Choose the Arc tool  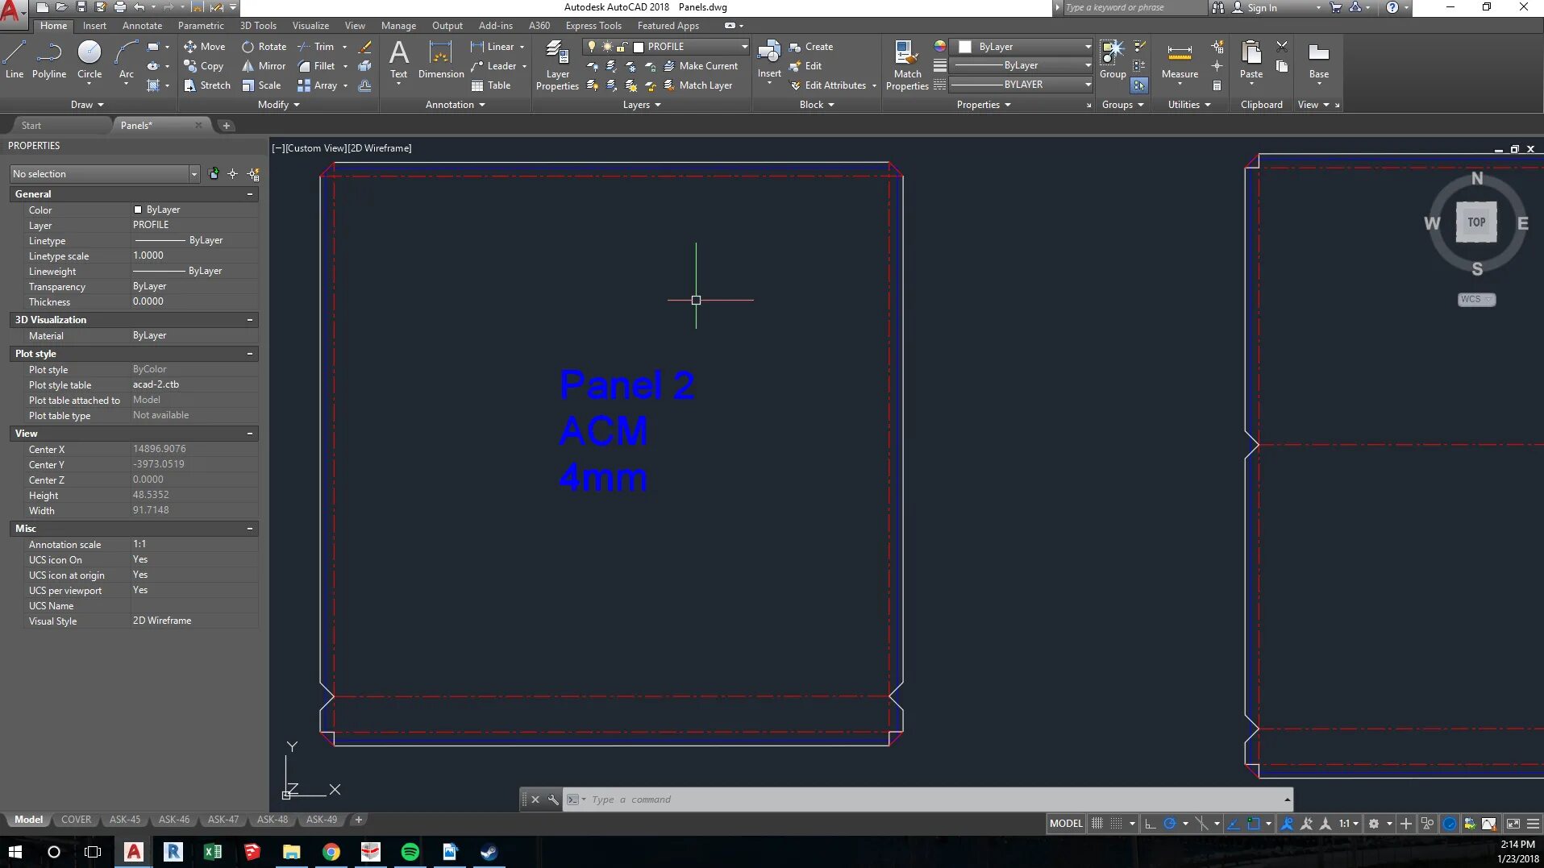pyautogui.click(x=127, y=60)
